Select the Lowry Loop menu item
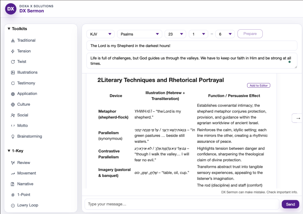This screenshot has height=214, width=303. [x=28, y=205]
